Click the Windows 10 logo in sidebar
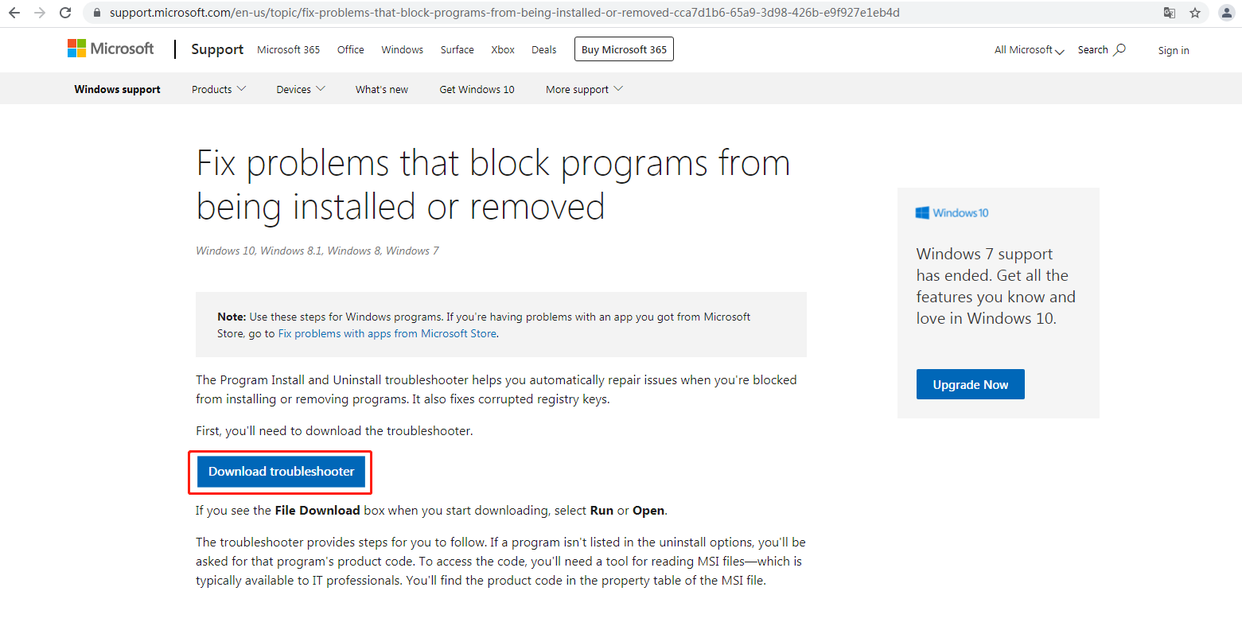This screenshot has width=1242, height=630. [952, 213]
